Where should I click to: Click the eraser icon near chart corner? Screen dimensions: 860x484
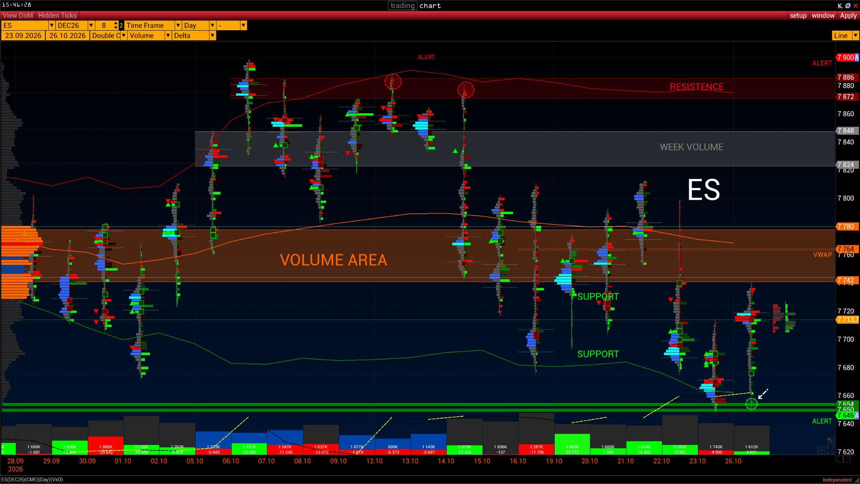pos(830,440)
